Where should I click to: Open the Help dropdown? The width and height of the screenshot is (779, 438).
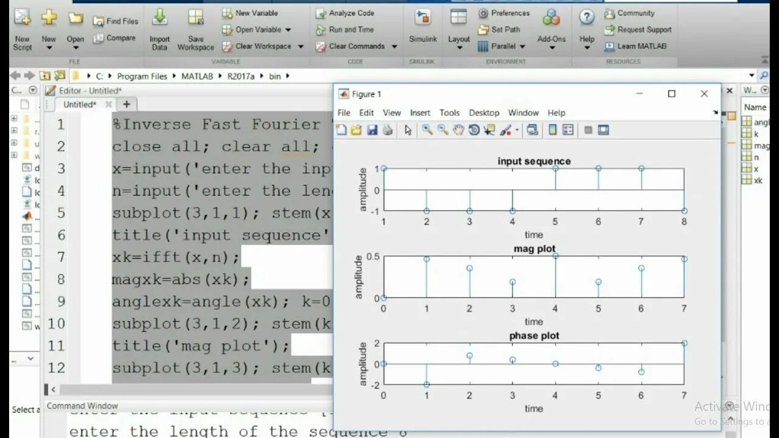click(587, 47)
